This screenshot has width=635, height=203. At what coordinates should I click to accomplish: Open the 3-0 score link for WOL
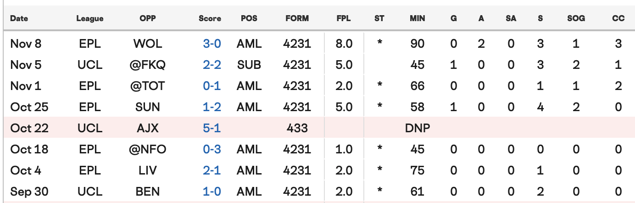(x=212, y=44)
